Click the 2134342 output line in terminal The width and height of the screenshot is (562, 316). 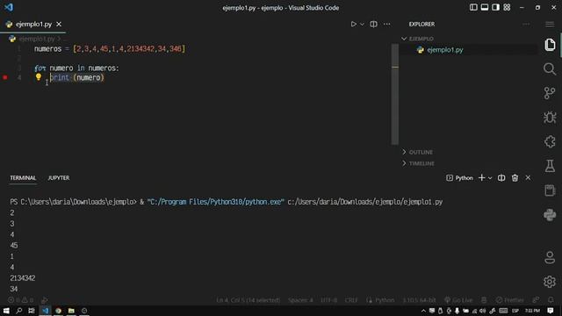pyautogui.click(x=23, y=278)
